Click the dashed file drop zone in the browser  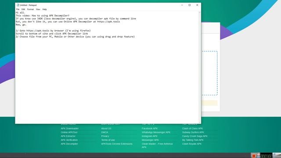[209, 73]
